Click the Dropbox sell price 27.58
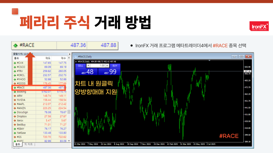The width and height of the screenshot is (273, 153). pos(47,117)
